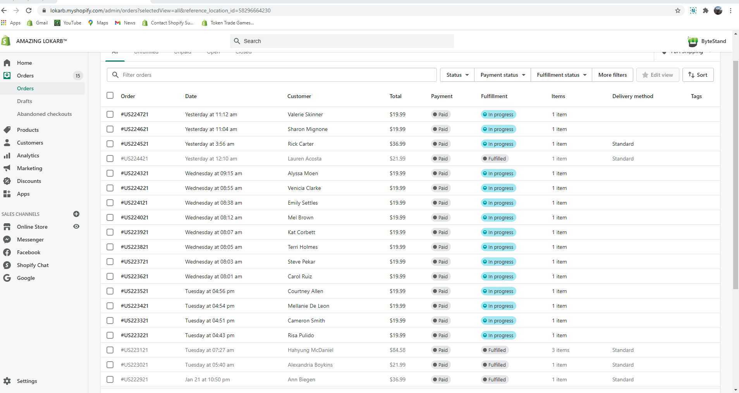View Online Store with eye icon
This screenshot has width=739, height=393.
tap(76, 227)
